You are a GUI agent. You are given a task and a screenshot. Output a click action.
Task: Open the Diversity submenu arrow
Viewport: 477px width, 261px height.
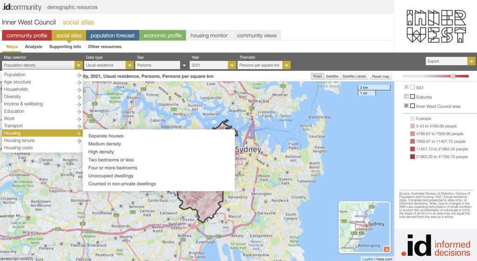click(x=78, y=97)
